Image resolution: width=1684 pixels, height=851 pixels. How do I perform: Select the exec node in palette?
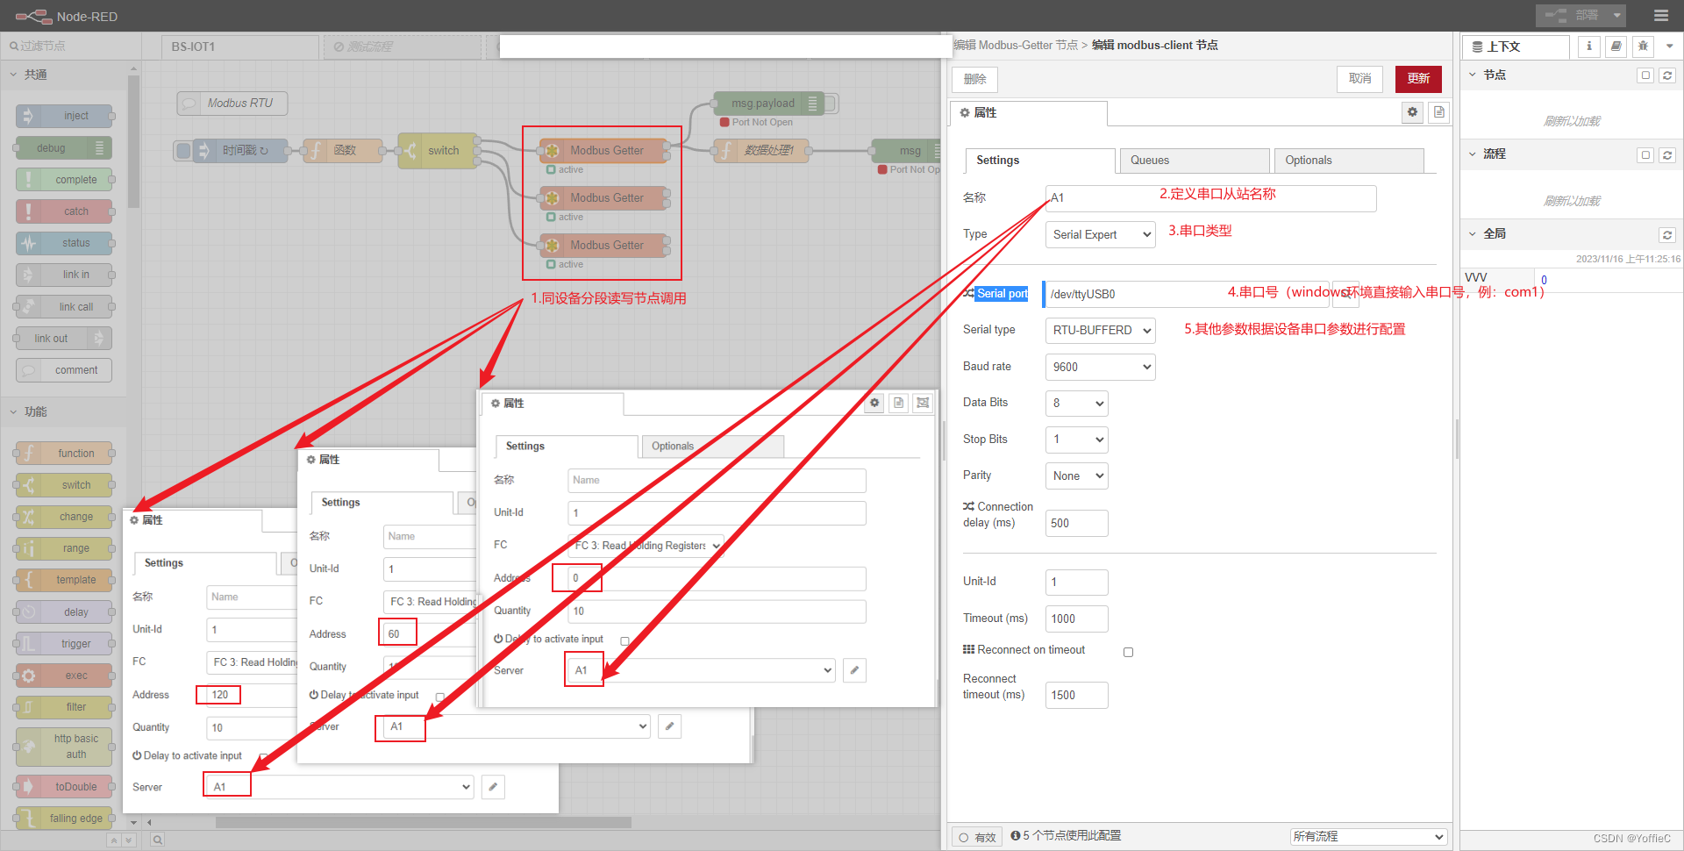(x=64, y=676)
